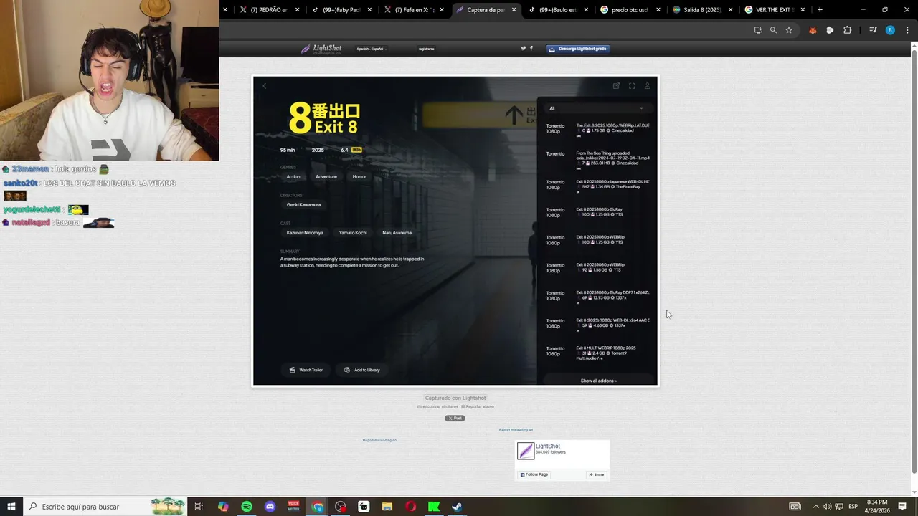Click the browser zoom magnifier icon

(x=773, y=30)
